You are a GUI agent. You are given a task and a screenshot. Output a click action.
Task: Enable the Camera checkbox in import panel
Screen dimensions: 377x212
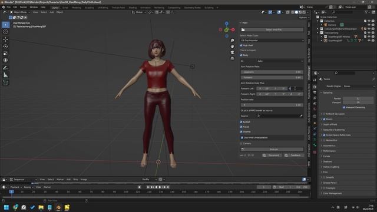tap(241, 144)
